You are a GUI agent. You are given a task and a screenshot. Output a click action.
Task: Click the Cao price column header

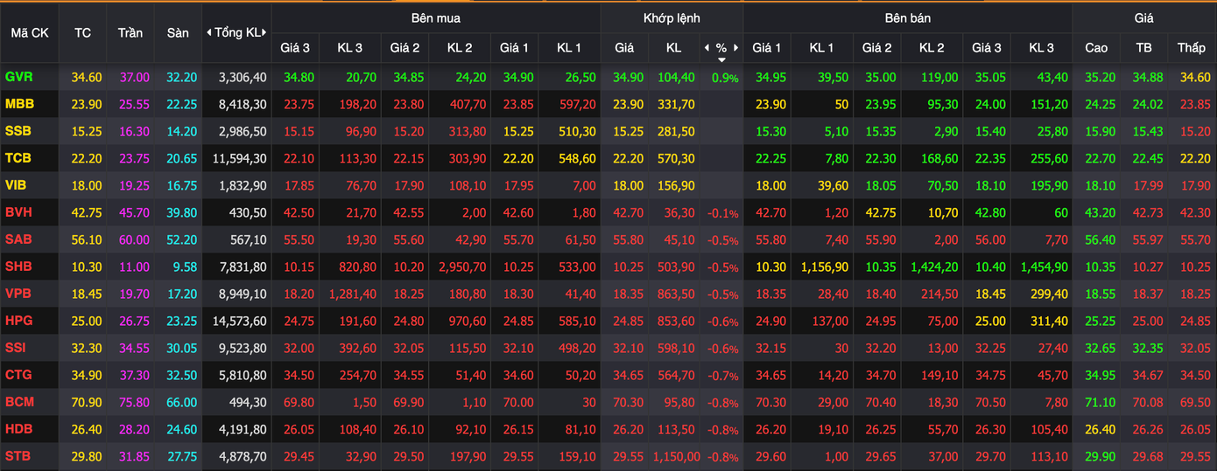click(x=1095, y=47)
